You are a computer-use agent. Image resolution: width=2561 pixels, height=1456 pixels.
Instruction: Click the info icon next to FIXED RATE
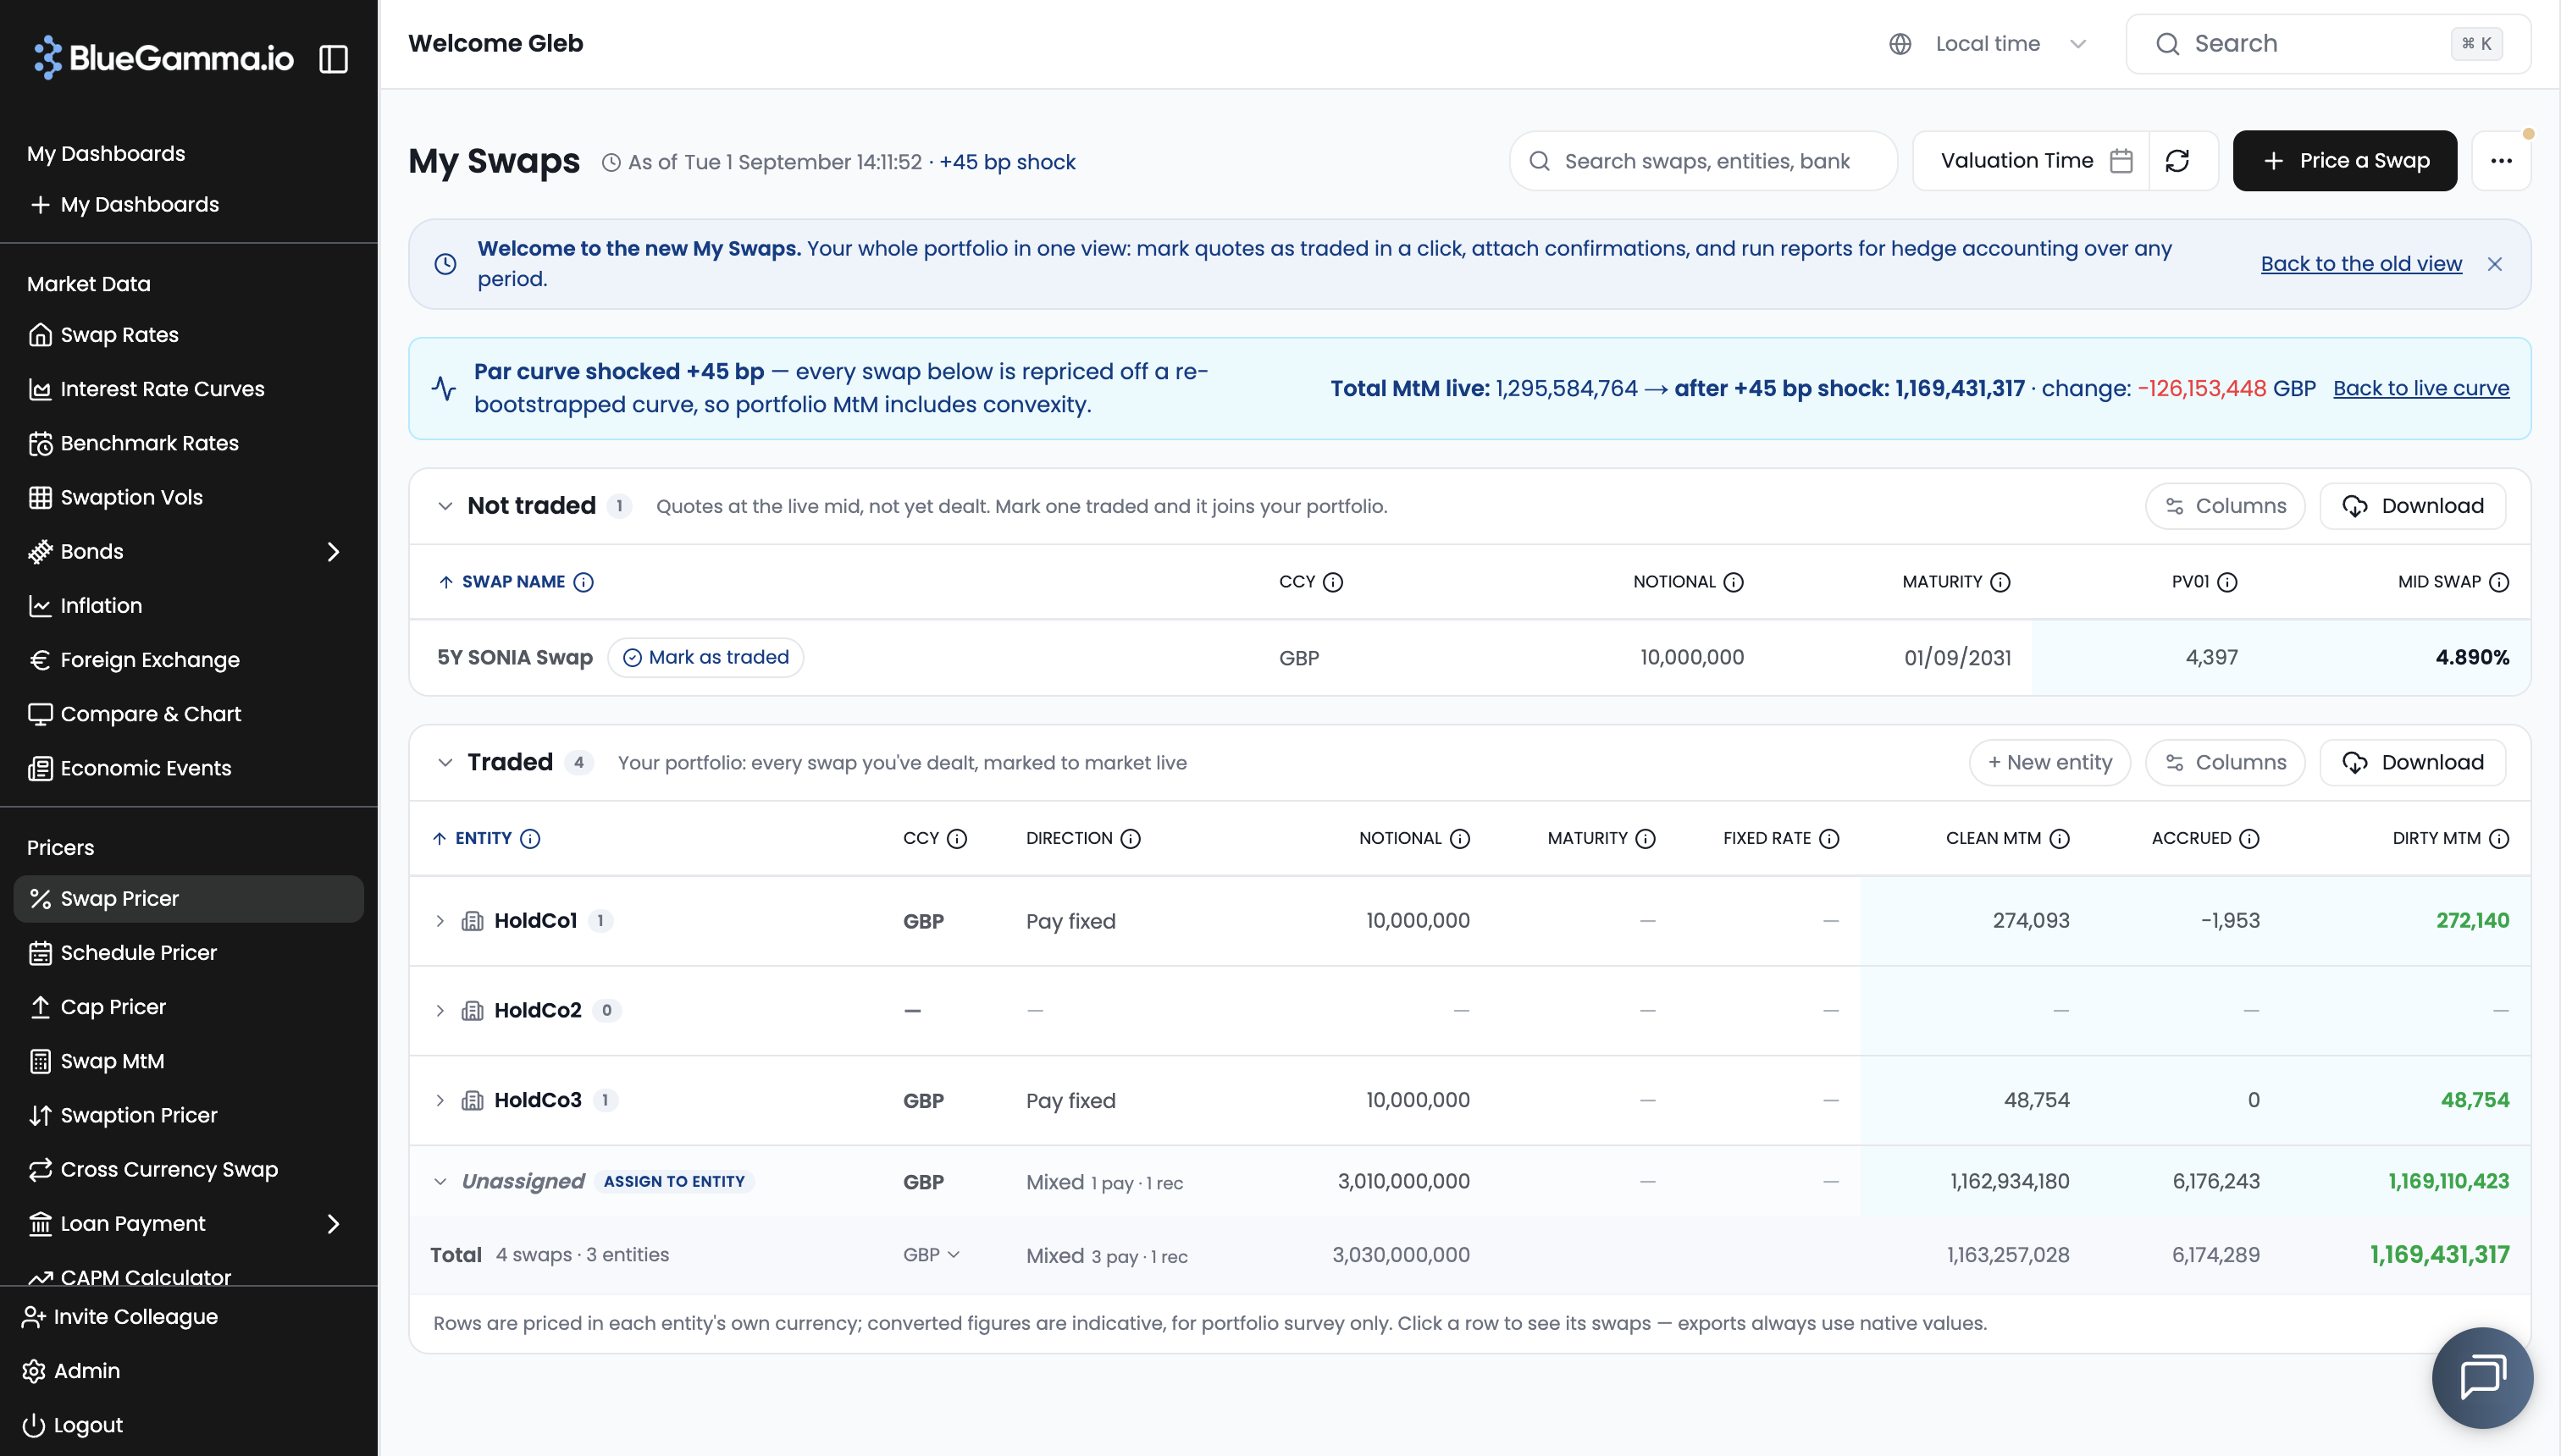click(1830, 839)
